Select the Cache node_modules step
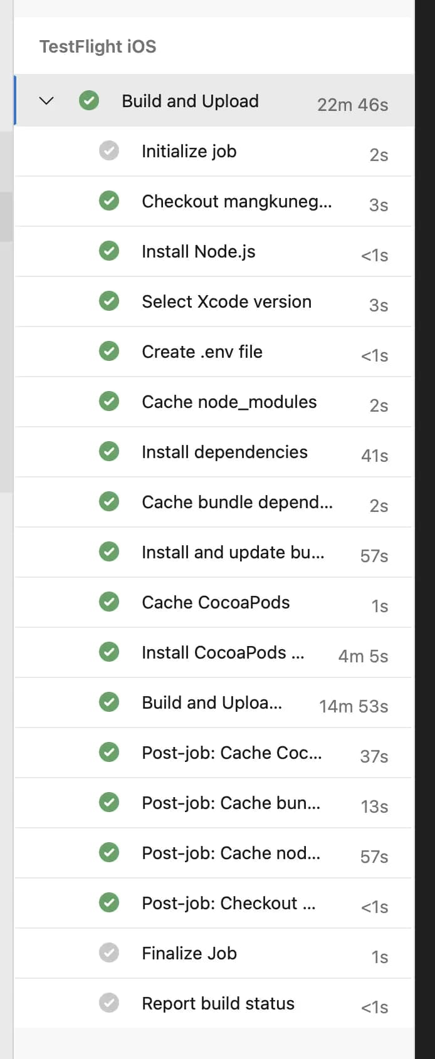The image size is (435, 1059). 213,402
